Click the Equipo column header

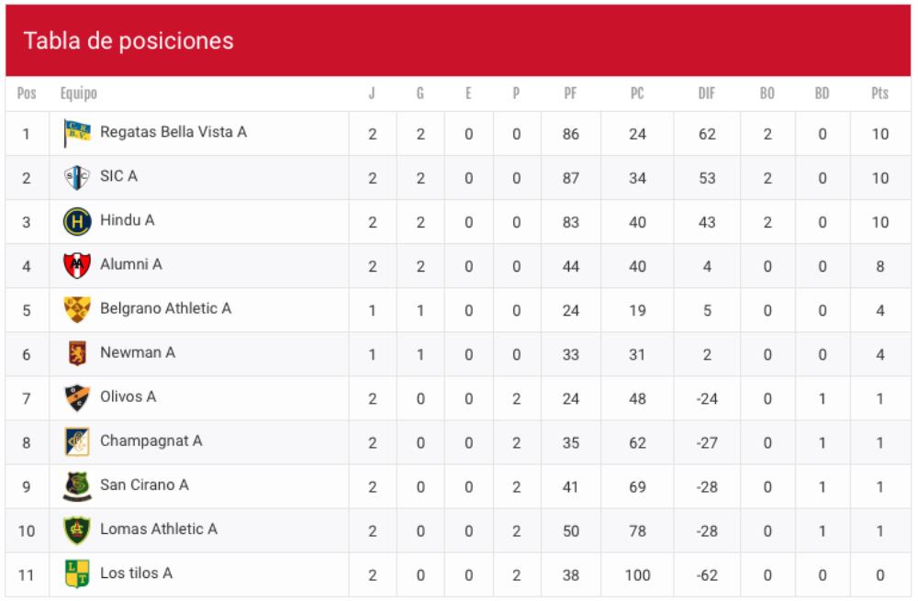point(79,94)
